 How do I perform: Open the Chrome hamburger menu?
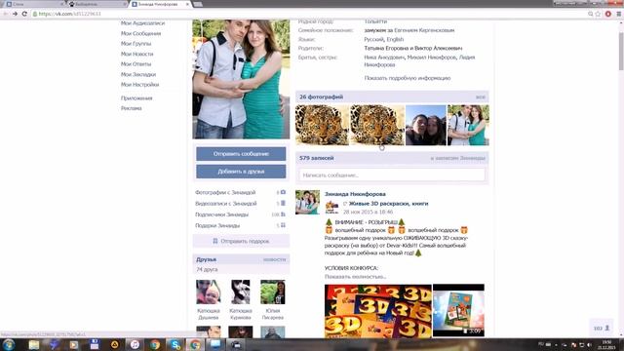[619, 14]
